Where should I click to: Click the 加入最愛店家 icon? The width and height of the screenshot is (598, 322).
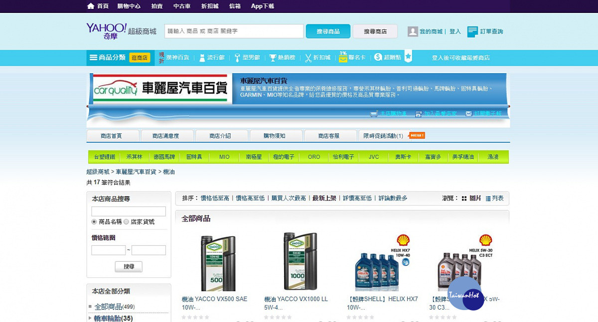[419, 114]
